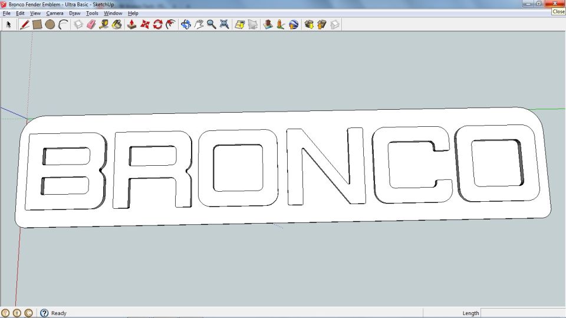The image size is (566, 318).
Task: Activate the Circle drawing tool
Action: pos(50,25)
